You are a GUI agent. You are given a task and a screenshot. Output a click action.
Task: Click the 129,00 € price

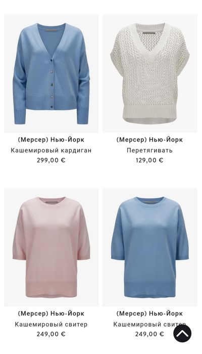click(x=149, y=160)
